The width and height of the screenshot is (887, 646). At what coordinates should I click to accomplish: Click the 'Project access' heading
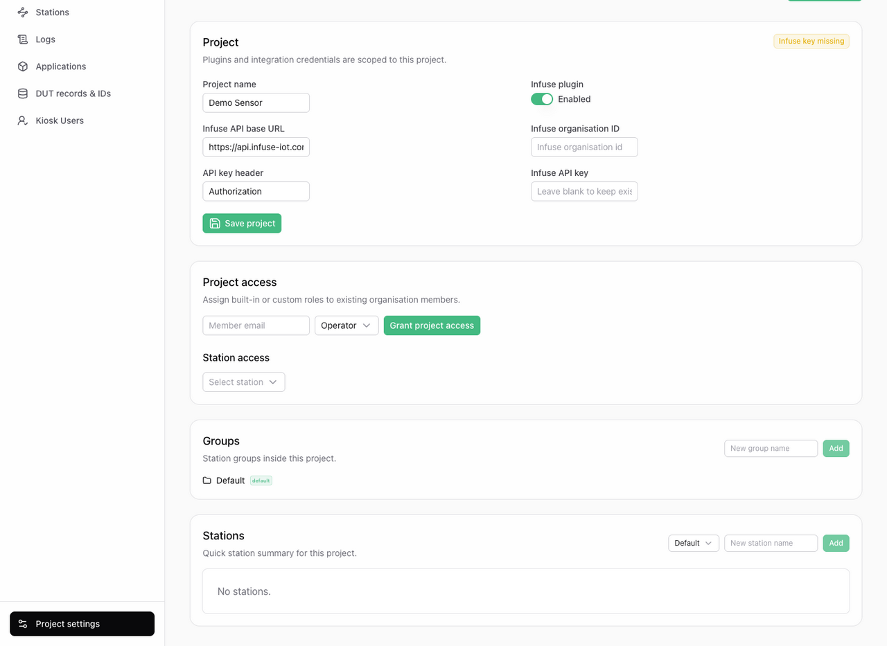click(240, 282)
